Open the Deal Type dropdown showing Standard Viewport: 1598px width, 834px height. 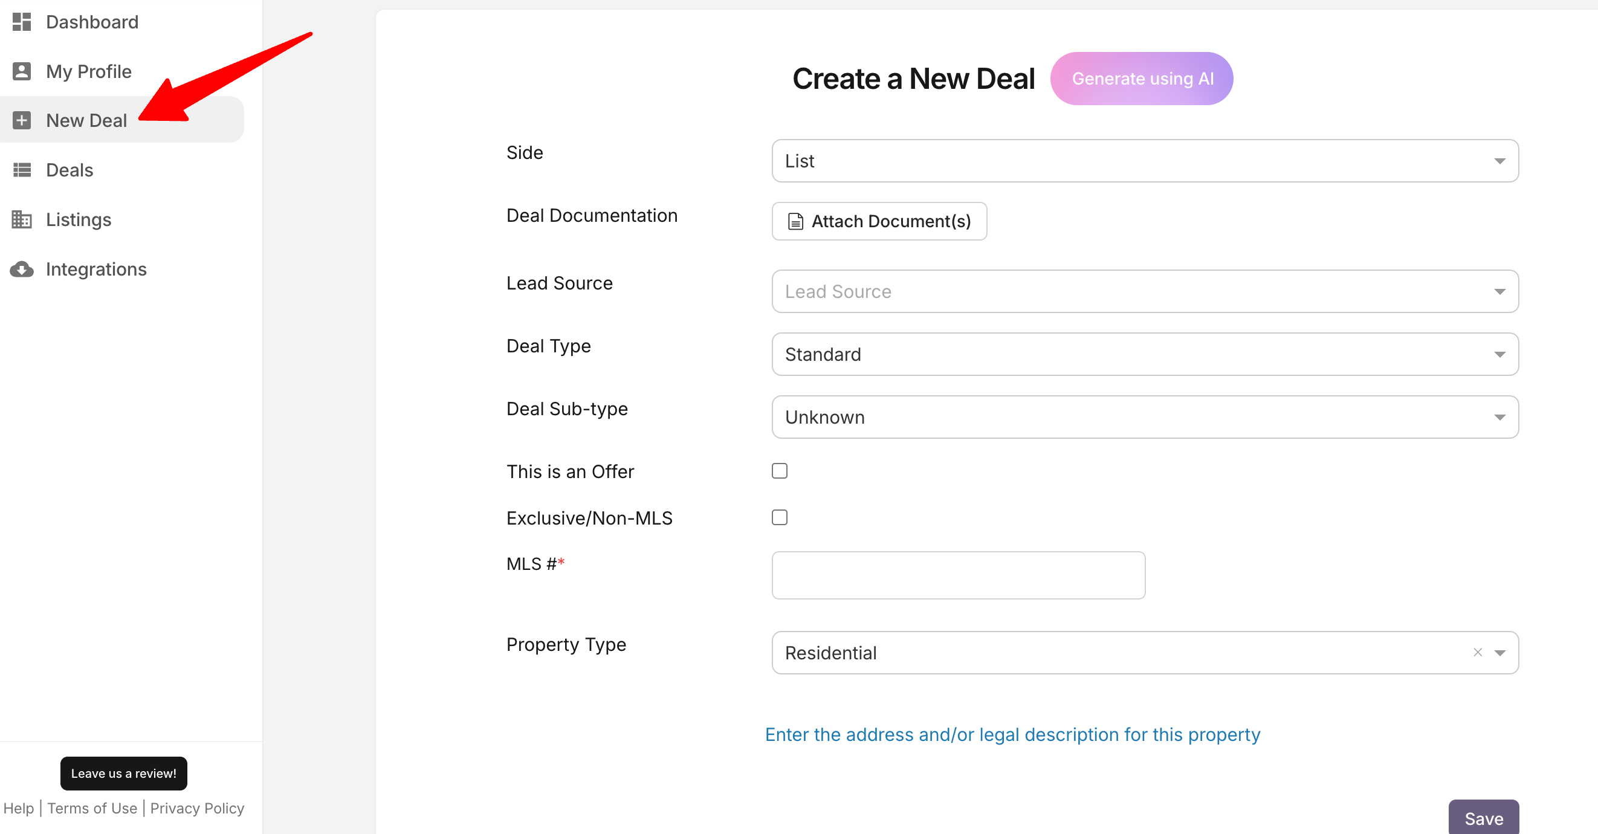[x=1145, y=354]
